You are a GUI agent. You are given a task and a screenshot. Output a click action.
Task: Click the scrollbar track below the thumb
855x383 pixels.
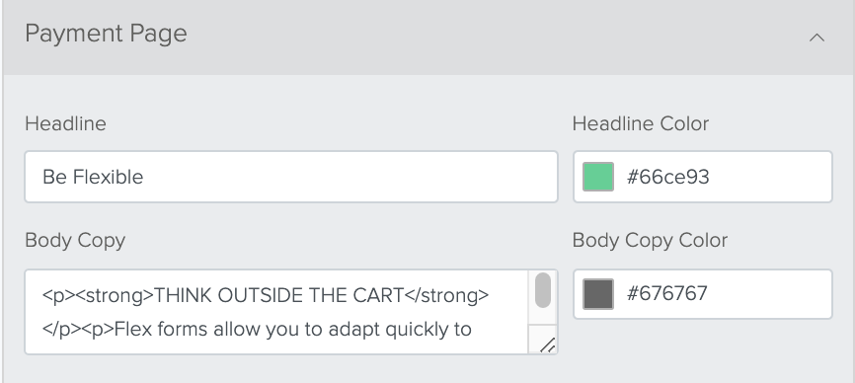543,317
